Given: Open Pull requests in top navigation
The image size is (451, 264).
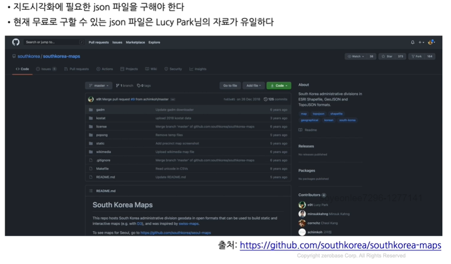Looking at the screenshot, I should click(x=99, y=42).
